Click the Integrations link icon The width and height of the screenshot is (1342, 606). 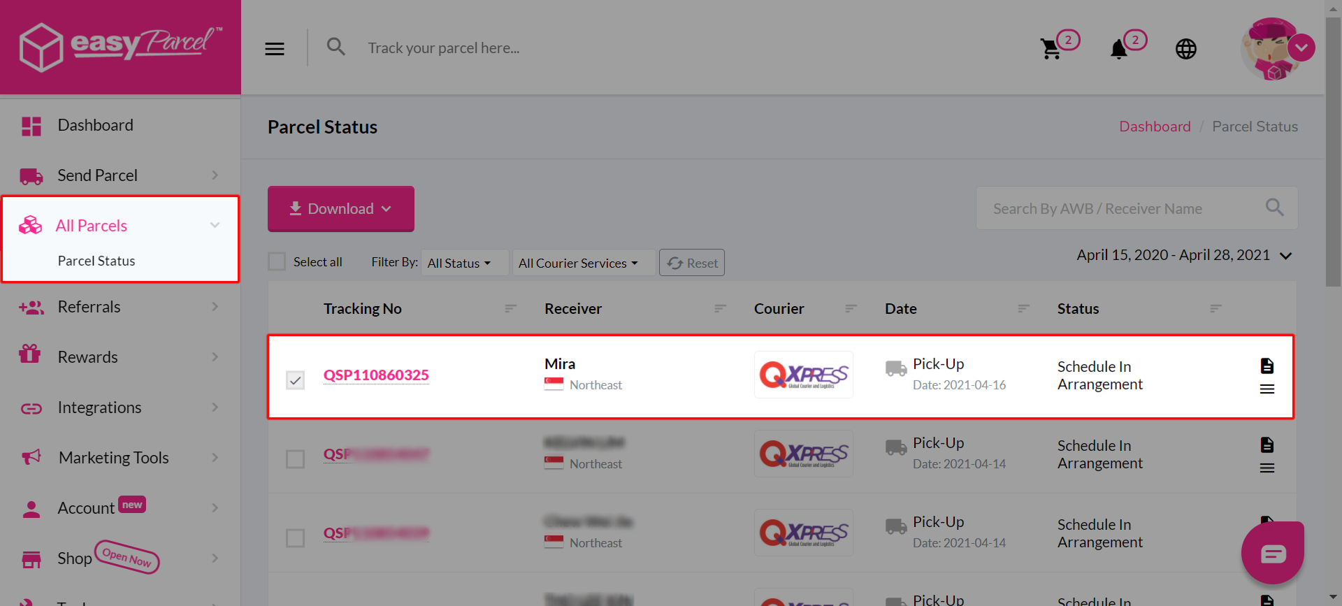31,408
